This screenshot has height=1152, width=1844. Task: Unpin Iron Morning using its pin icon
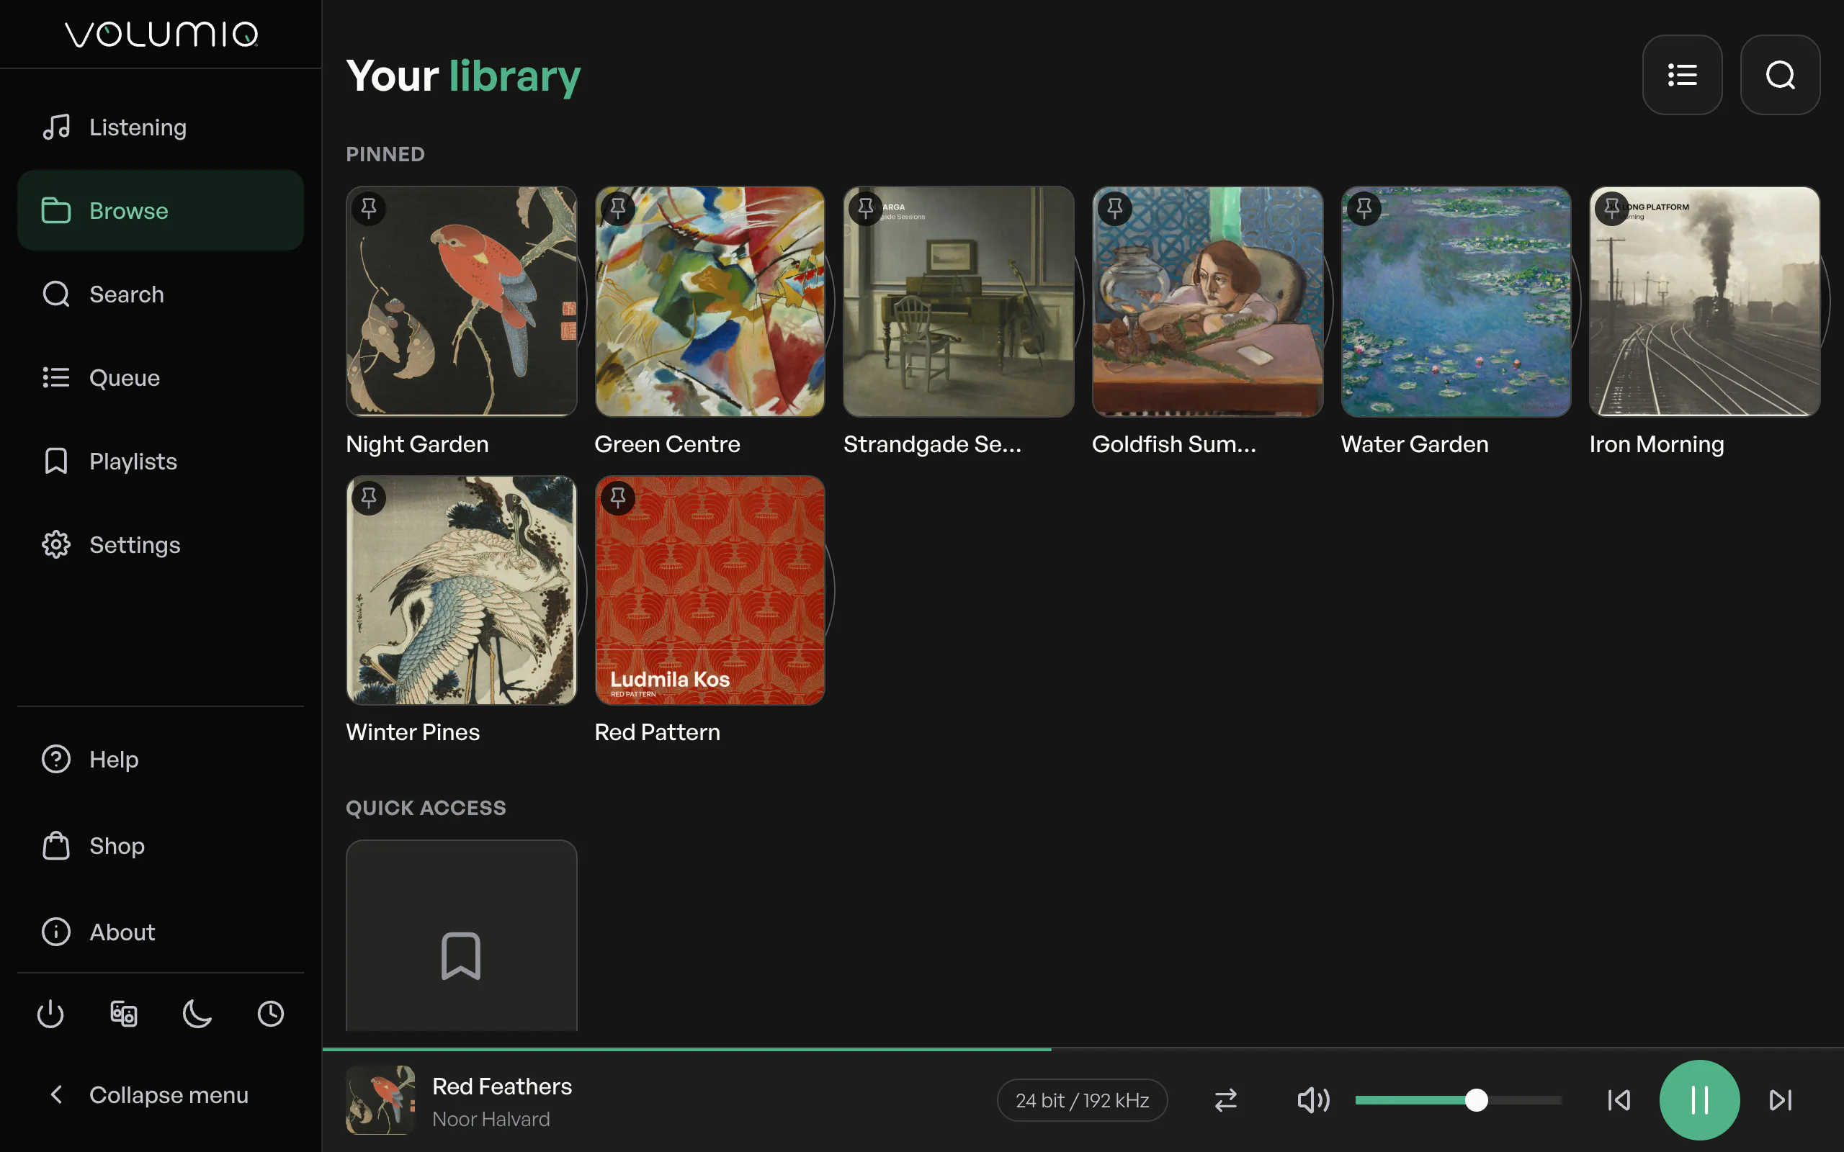pos(1611,208)
